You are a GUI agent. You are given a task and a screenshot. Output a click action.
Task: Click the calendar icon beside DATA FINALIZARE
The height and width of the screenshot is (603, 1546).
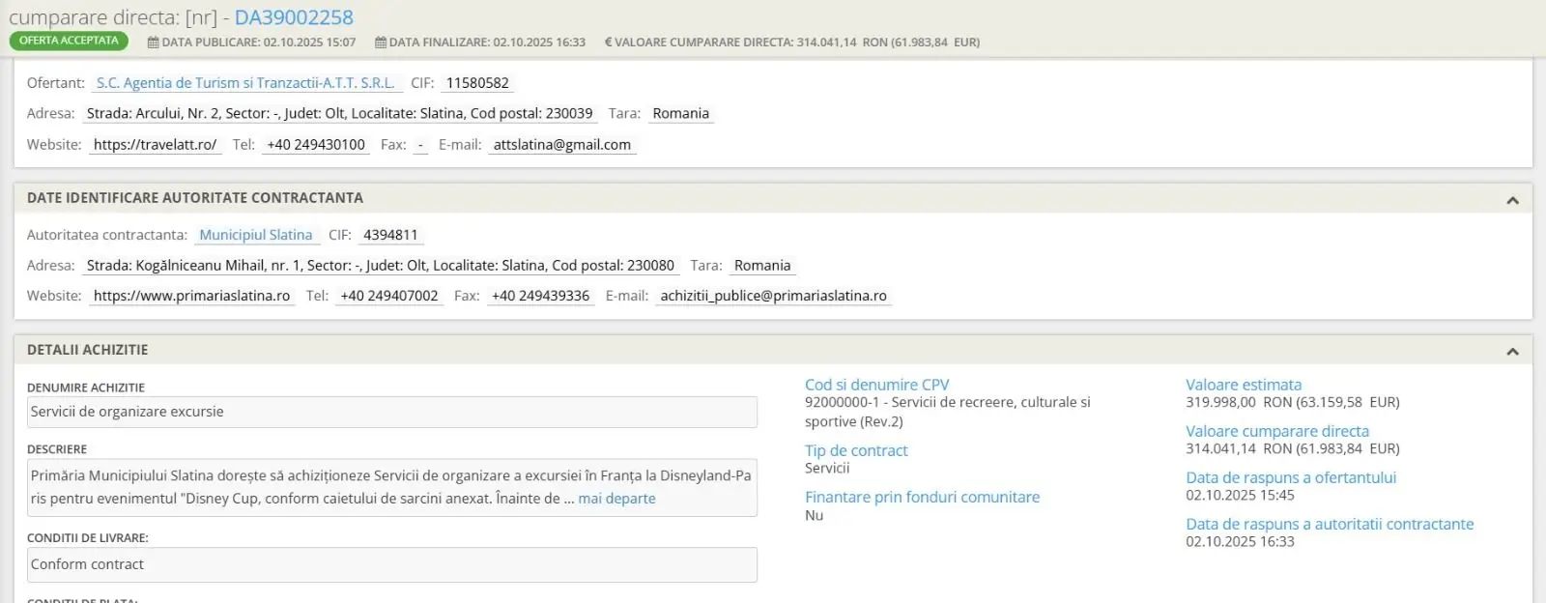pos(381,43)
